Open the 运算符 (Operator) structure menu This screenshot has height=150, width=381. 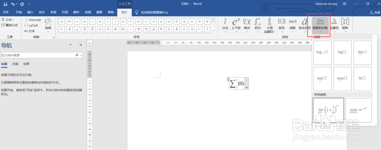pyautogui.click(x=334, y=25)
